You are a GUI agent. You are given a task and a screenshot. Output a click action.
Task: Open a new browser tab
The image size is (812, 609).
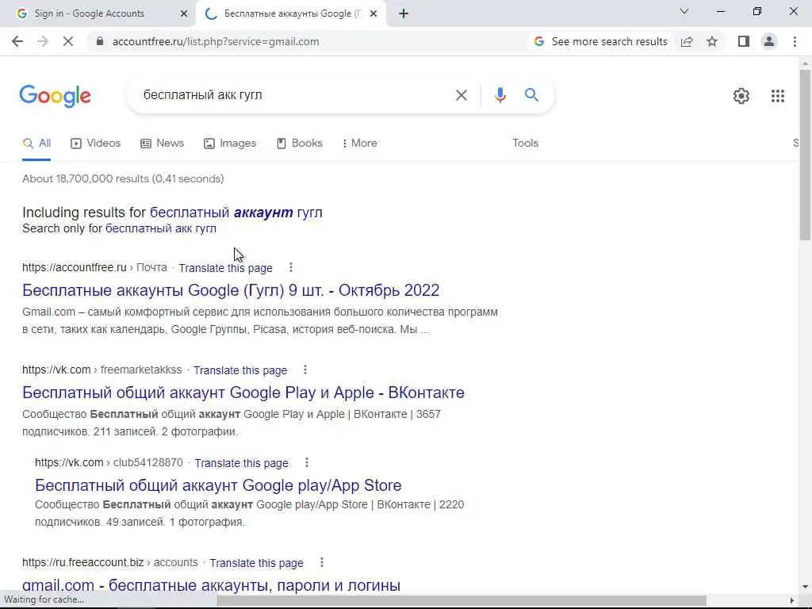tap(404, 13)
